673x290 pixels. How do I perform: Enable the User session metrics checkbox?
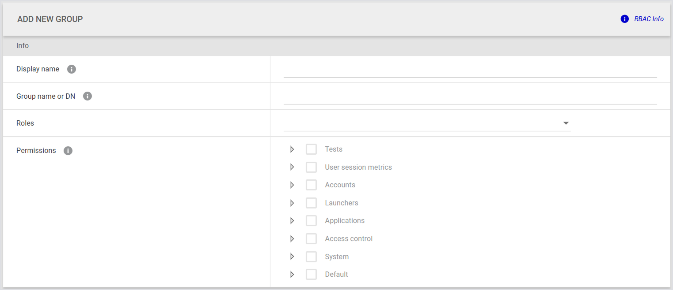pos(311,167)
